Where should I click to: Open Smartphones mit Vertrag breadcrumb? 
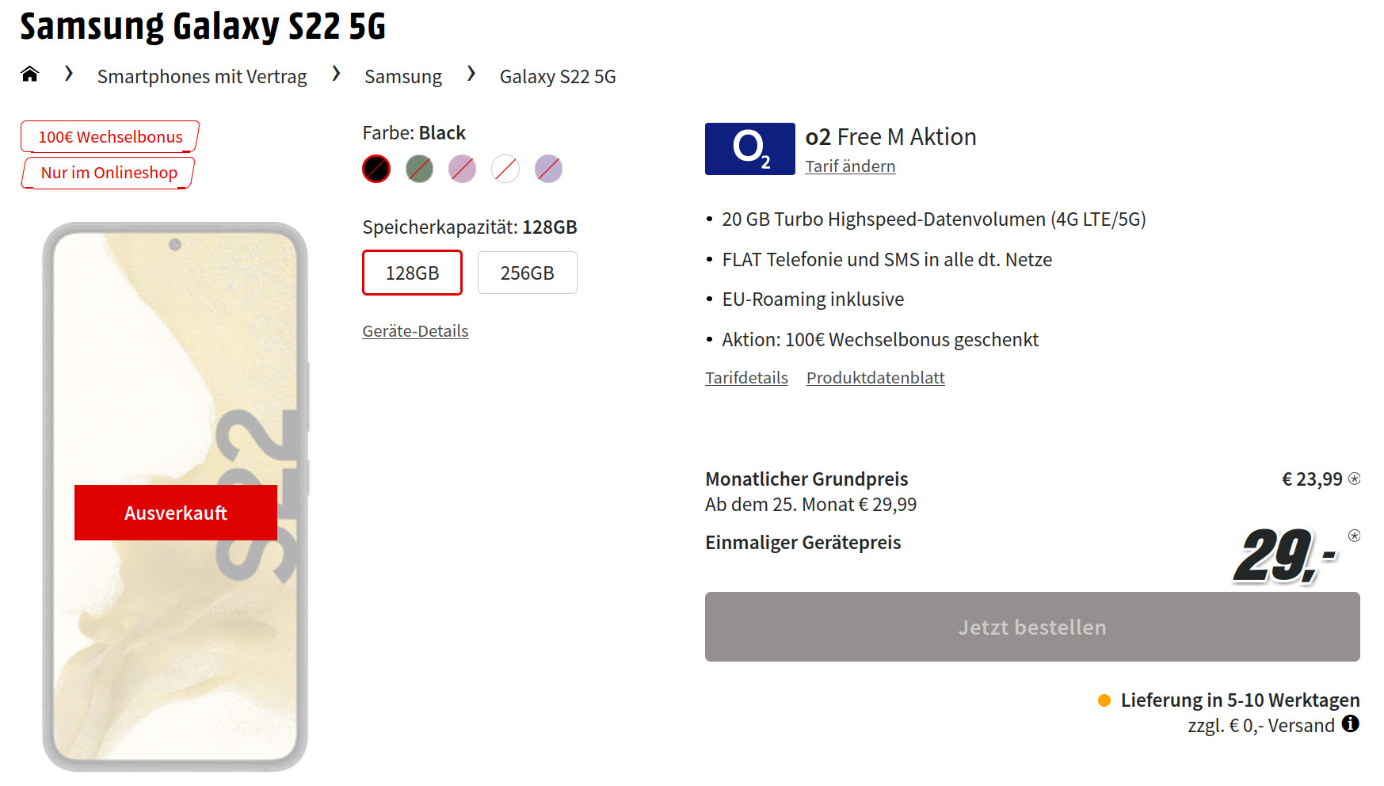click(202, 77)
